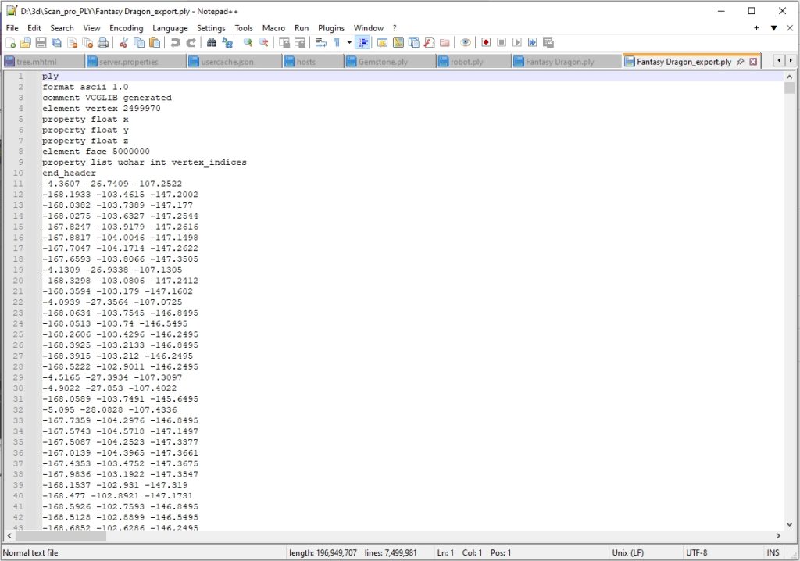Screen dimensions: 800x561
Task: Click the Undo arrow icon
Action: coord(175,42)
